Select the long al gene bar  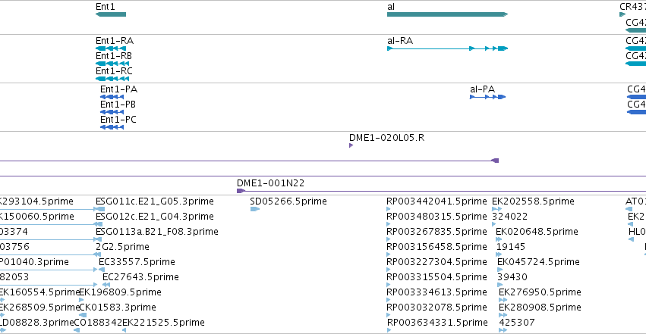(x=447, y=14)
